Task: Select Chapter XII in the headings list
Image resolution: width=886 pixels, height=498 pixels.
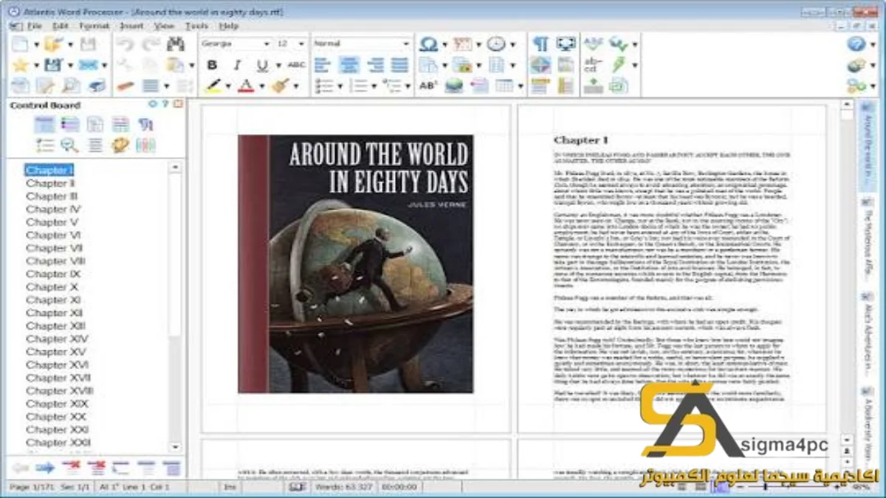Action: pos(54,313)
